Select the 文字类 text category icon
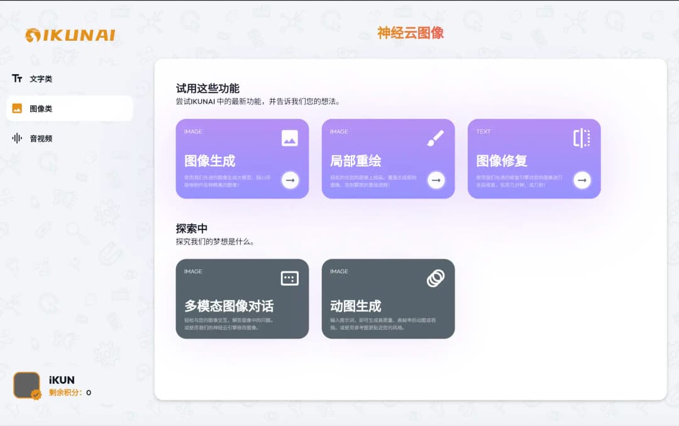 [x=18, y=78]
